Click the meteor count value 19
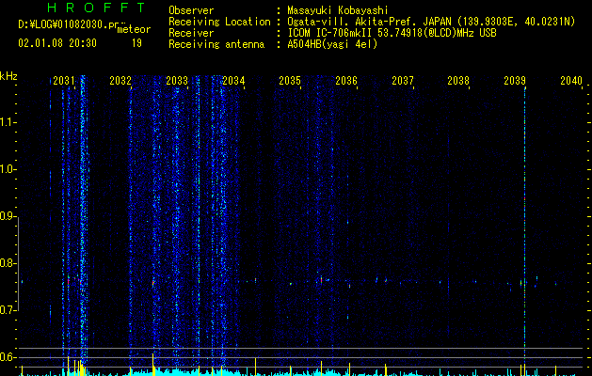This screenshot has height=376, width=592. [x=136, y=43]
